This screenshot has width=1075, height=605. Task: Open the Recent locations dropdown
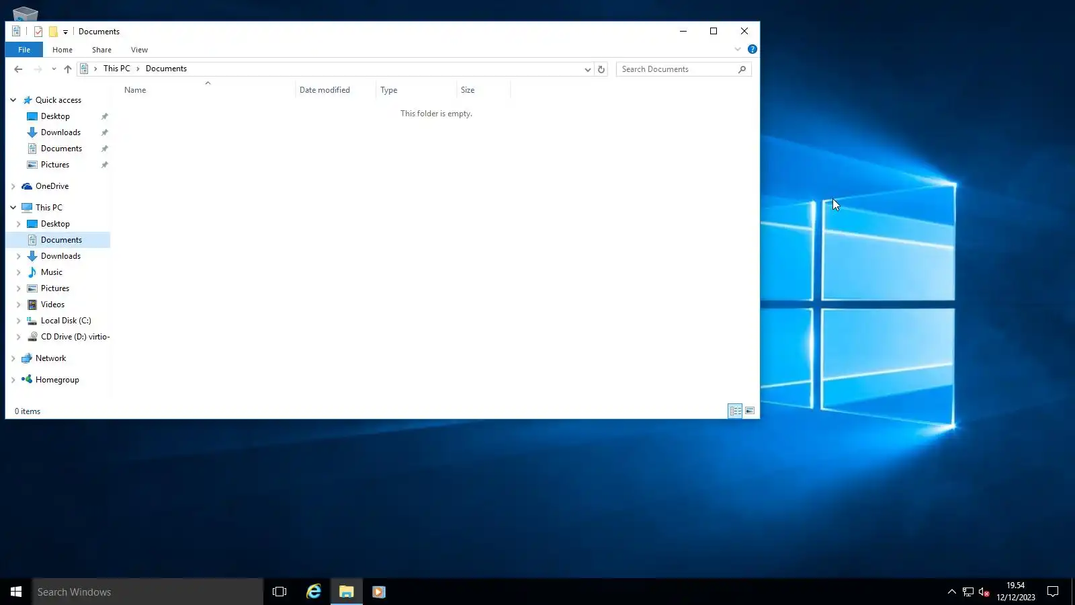pos(54,69)
